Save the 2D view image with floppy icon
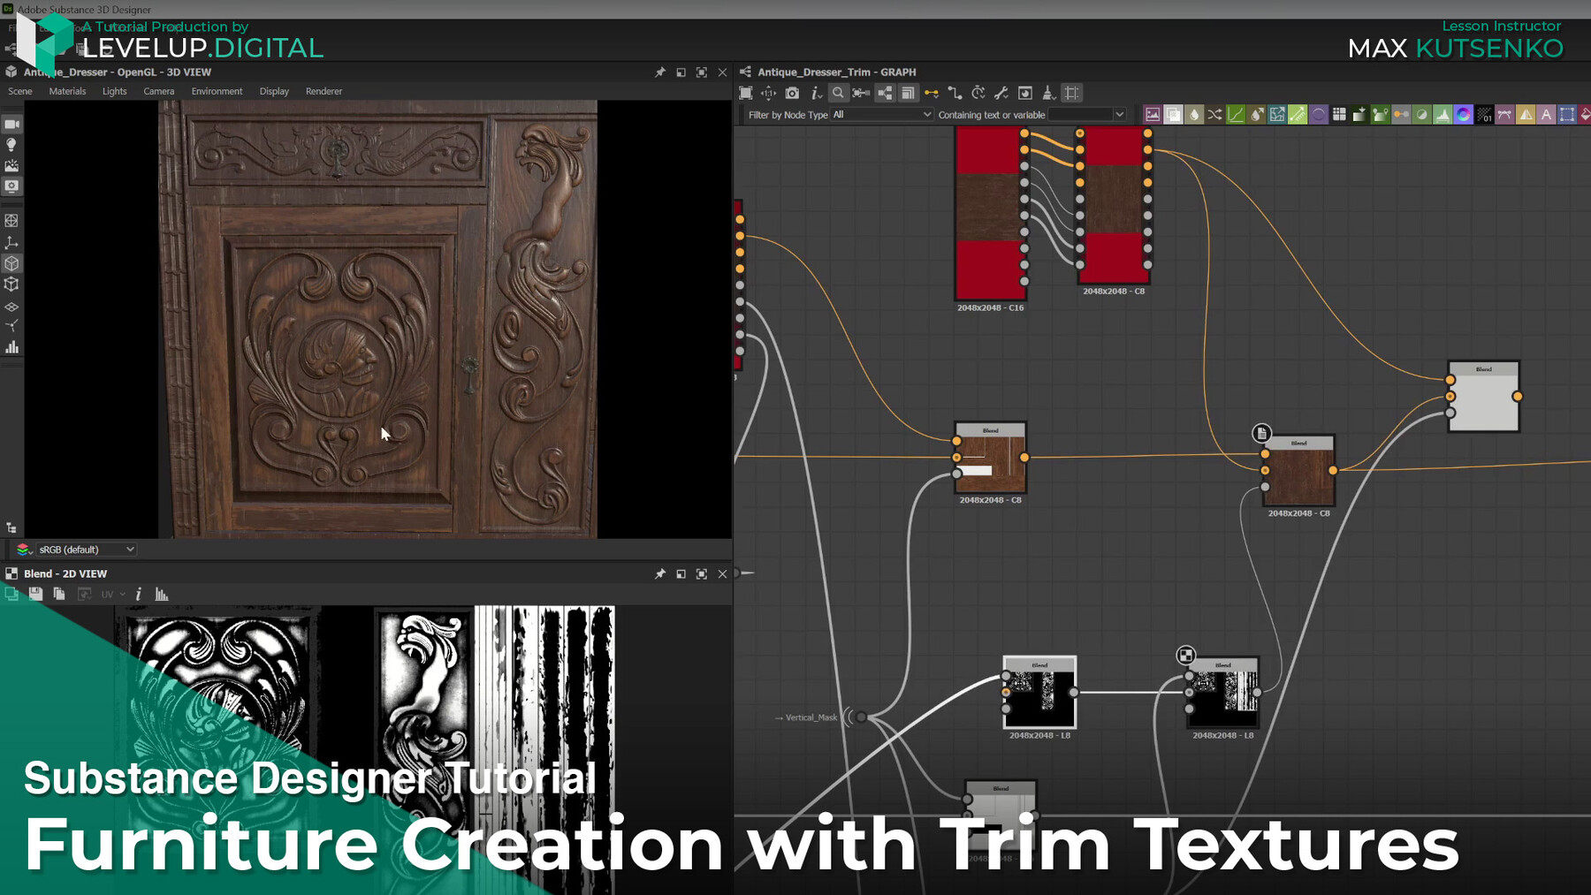This screenshot has height=895, width=1591. point(35,595)
